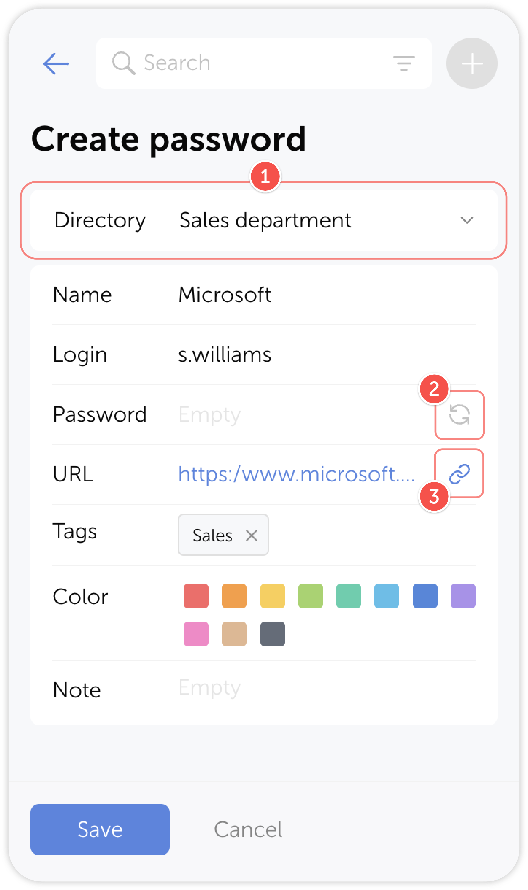Screen dimensions: 528x890
Task: Click the round plus add button
Action: click(x=472, y=63)
